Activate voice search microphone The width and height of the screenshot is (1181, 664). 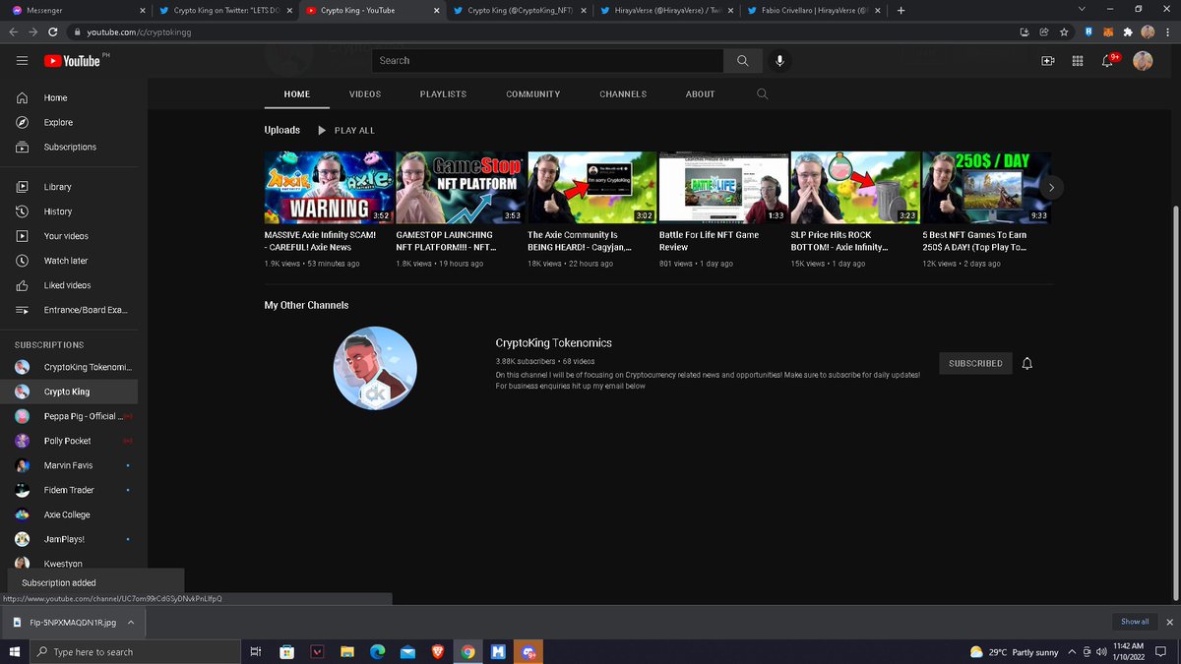779,61
